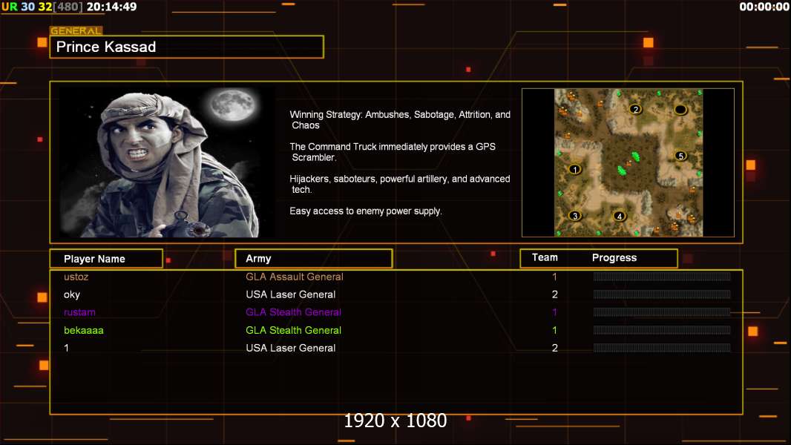This screenshot has height=445, width=791.
Task: Click team number in bekaaaa row
Action: 554,330
